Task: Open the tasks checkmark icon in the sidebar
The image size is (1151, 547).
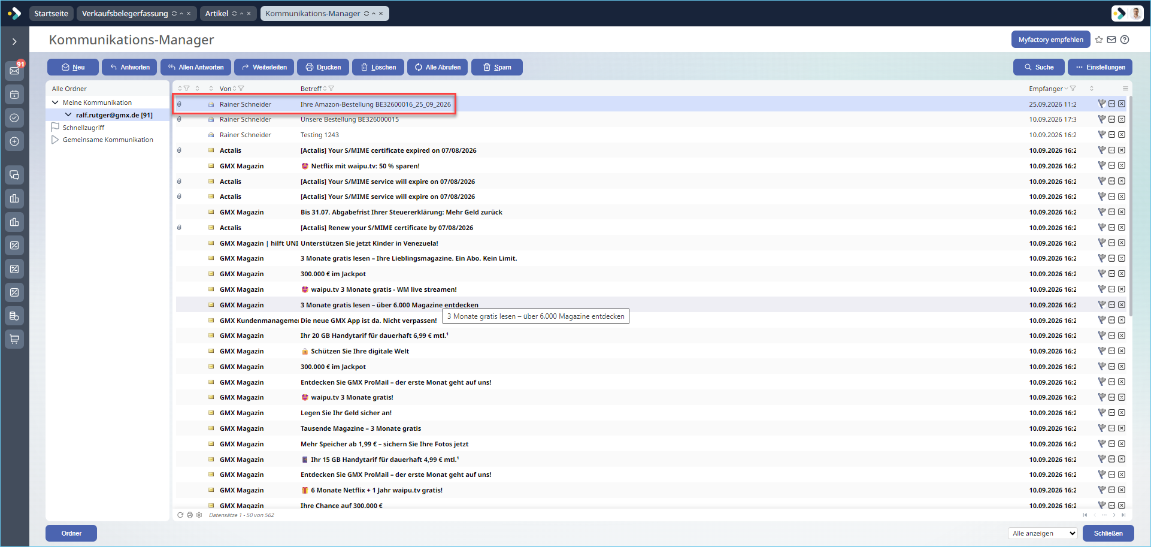Action: click(x=14, y=117)
